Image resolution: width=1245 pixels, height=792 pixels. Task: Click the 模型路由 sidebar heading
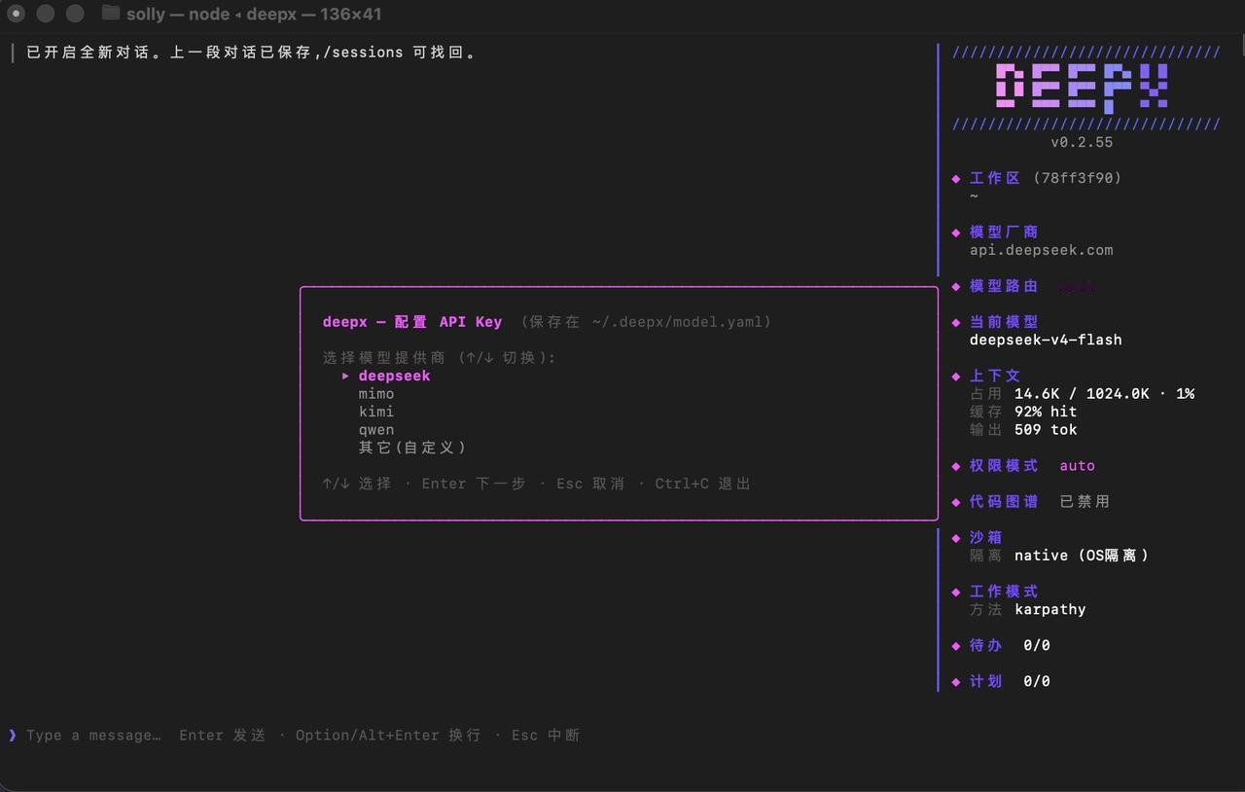(x=1004, y=286)
